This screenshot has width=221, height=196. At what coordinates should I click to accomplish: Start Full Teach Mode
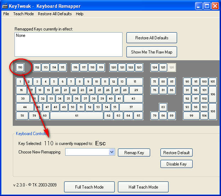(x=89, y=187)
